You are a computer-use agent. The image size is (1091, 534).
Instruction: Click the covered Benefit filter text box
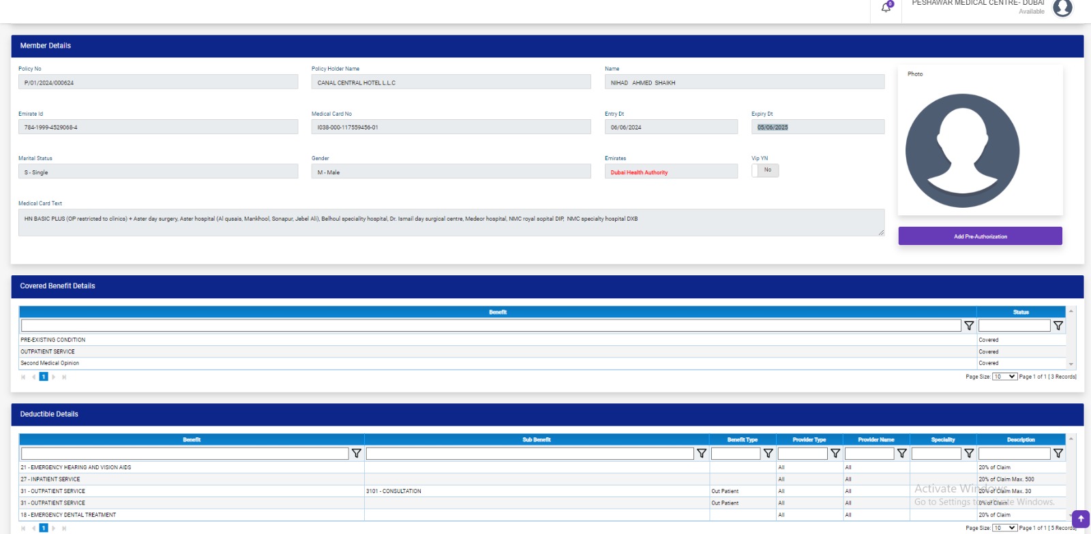490,326
